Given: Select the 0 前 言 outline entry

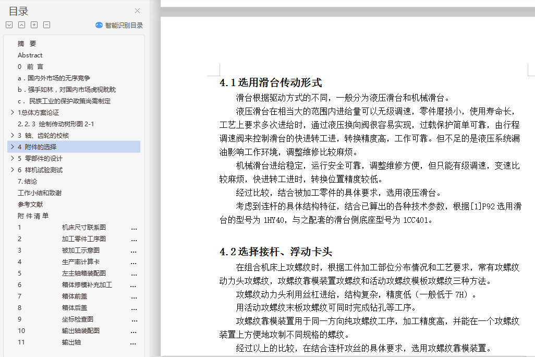Looking at the screenshot, I should point(30,67).
